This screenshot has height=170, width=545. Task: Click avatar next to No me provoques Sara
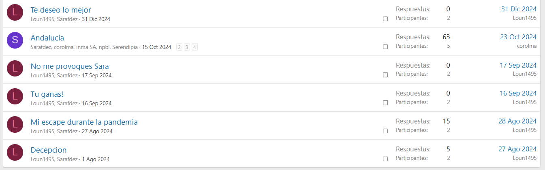coord(15,68)
